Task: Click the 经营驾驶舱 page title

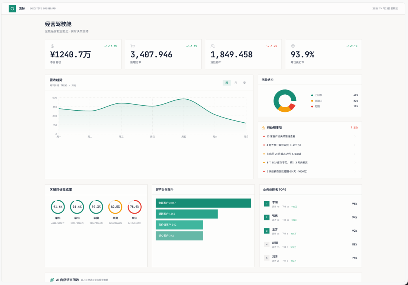Action: [x=58, y=24]
